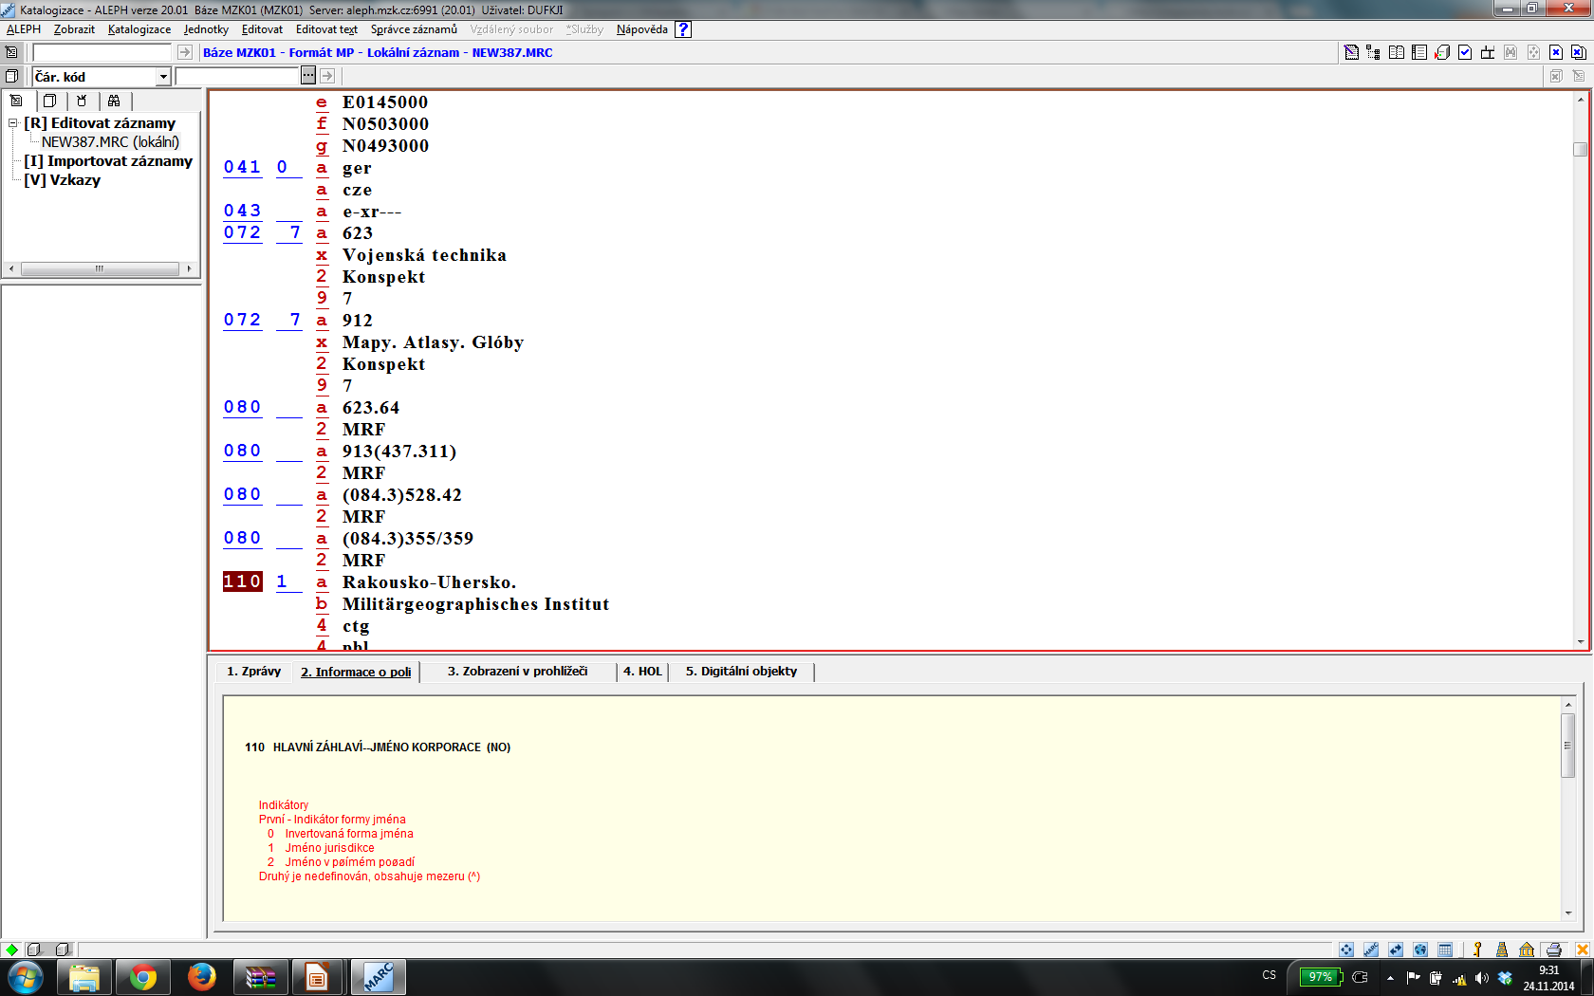The height and width of the screenshot is (996, 1594).
Task: Click the close record blue X icon
Action: pos(1556,52)
